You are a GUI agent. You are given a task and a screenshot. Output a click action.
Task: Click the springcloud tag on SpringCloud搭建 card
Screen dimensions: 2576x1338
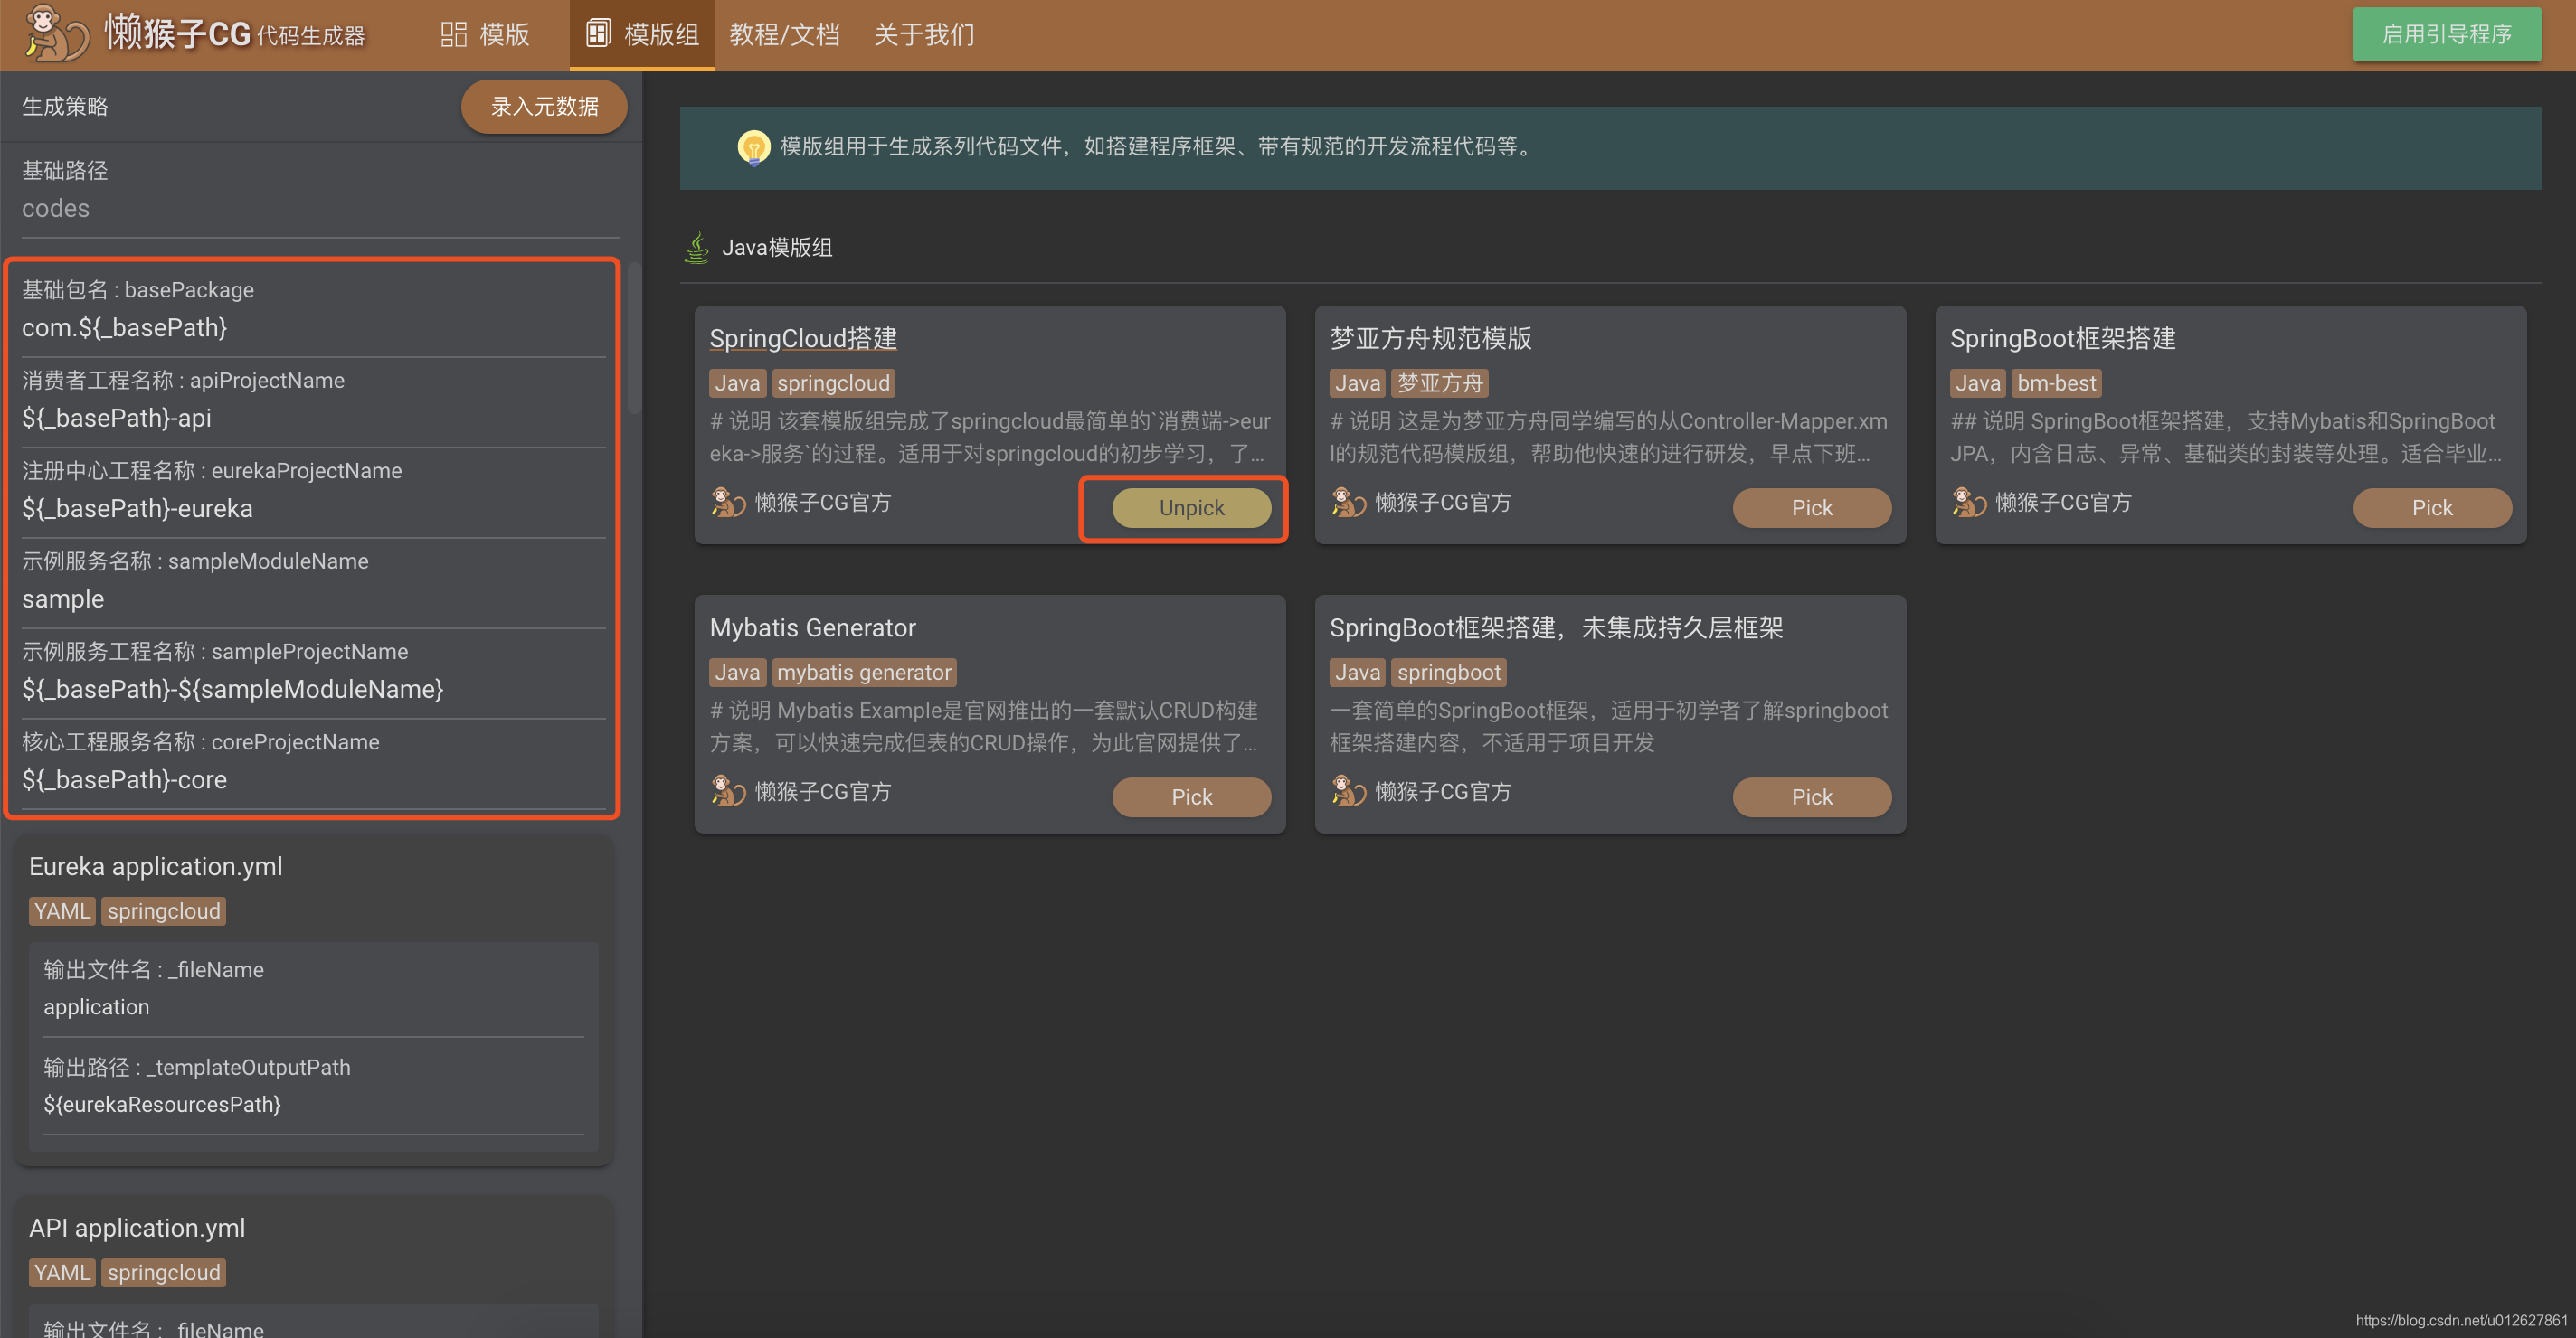[833, 382]
